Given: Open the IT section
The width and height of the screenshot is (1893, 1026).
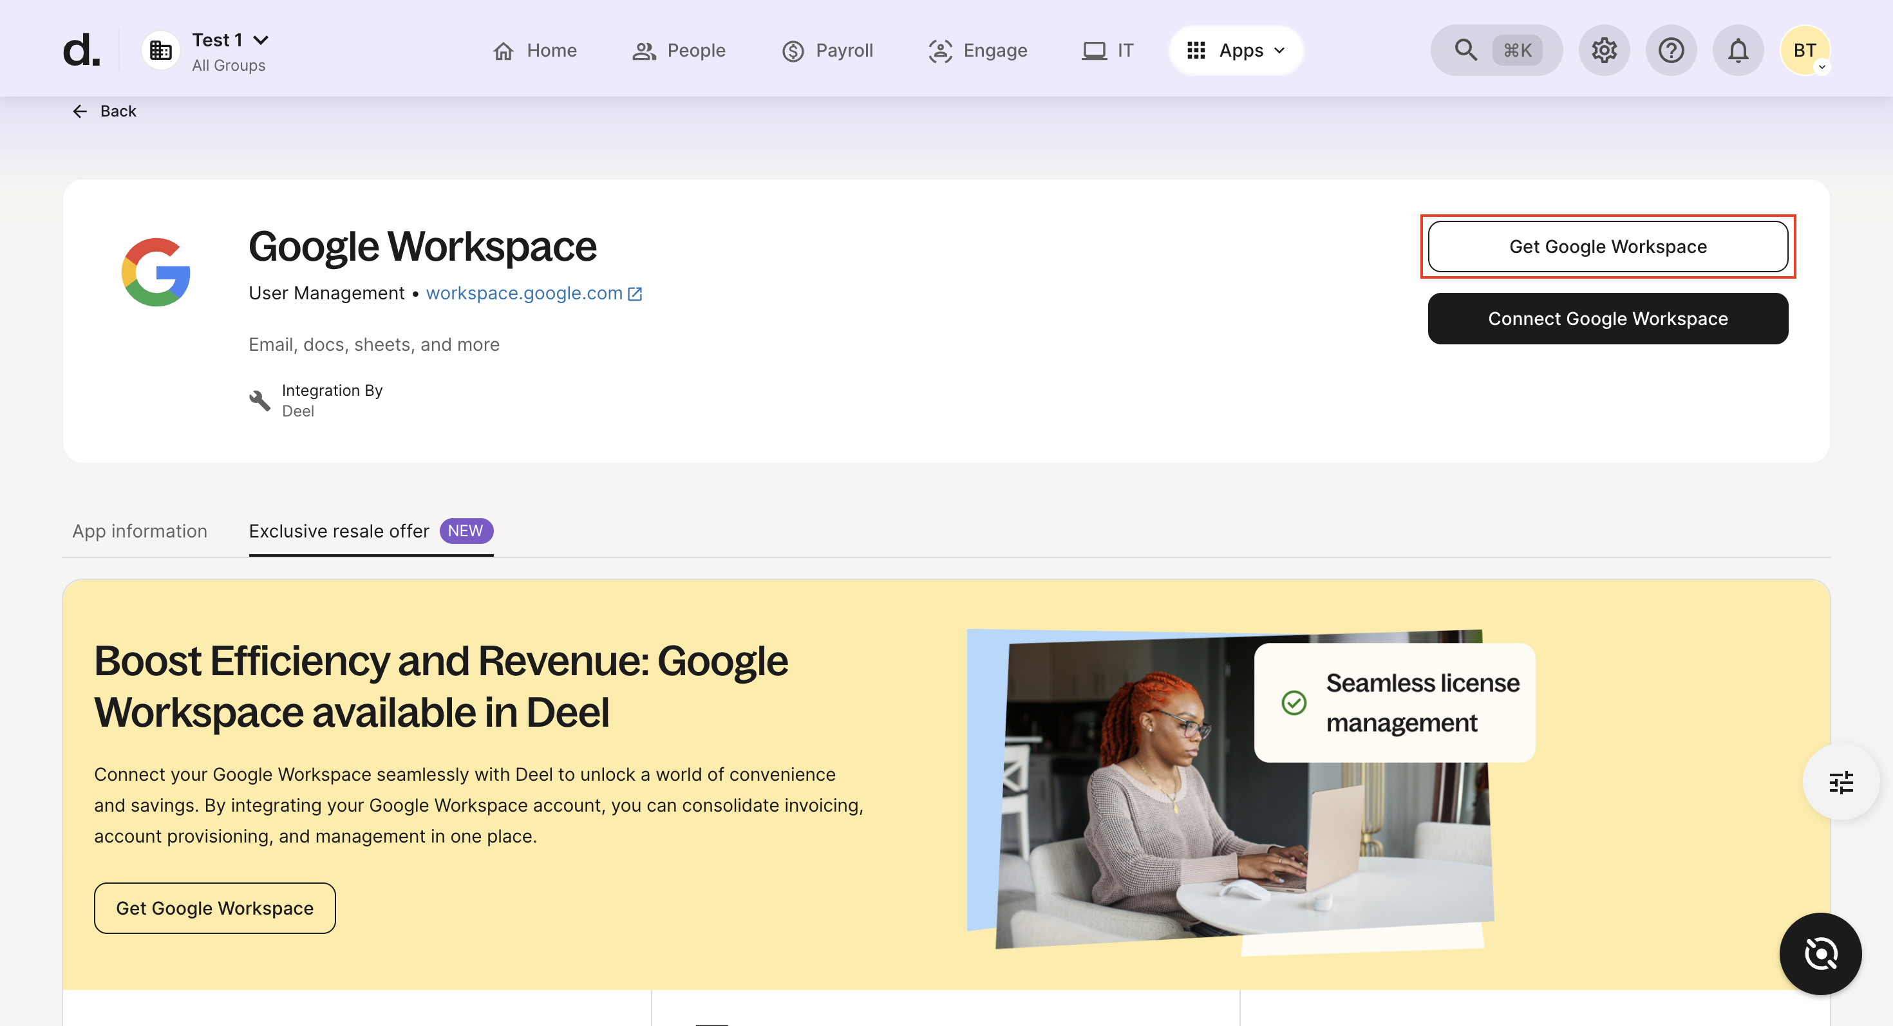Looking at the screenshot, I should 1107,50.
